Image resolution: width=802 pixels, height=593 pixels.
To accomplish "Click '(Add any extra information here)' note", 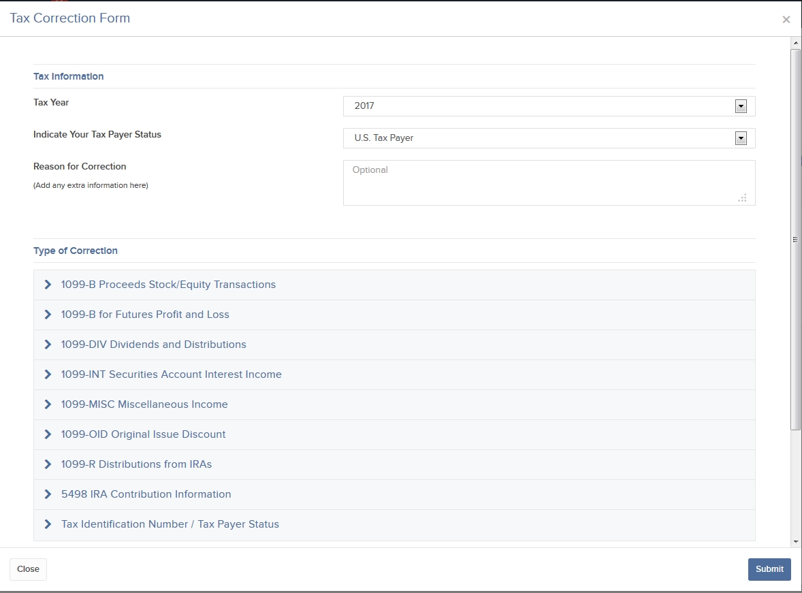I will click(x=91, y=185).
